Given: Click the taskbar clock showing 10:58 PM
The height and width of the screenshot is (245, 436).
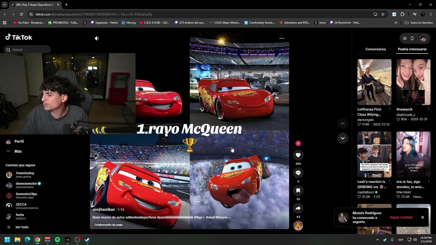Looking at the screenshot, I should tap(426, 240).
